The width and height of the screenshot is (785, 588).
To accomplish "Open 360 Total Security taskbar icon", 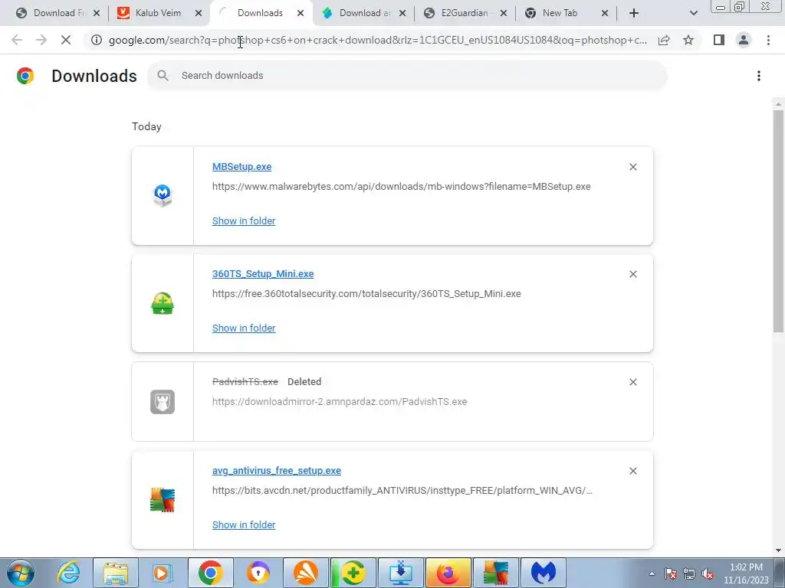I will (x=353, y=573).
